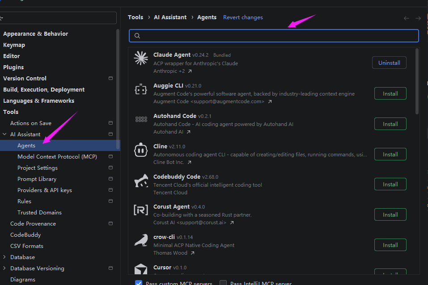This screenshot has width=428, height=285.
Task: Select the Tools section in tree
Action: pyautogui.click(x=11, y=112)
